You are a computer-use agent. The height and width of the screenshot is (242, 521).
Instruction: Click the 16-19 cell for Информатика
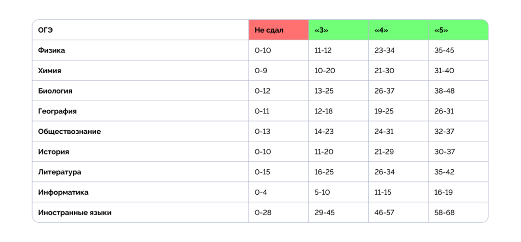pos(444,192)
